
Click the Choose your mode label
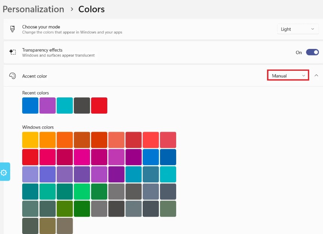click(41, 27)
